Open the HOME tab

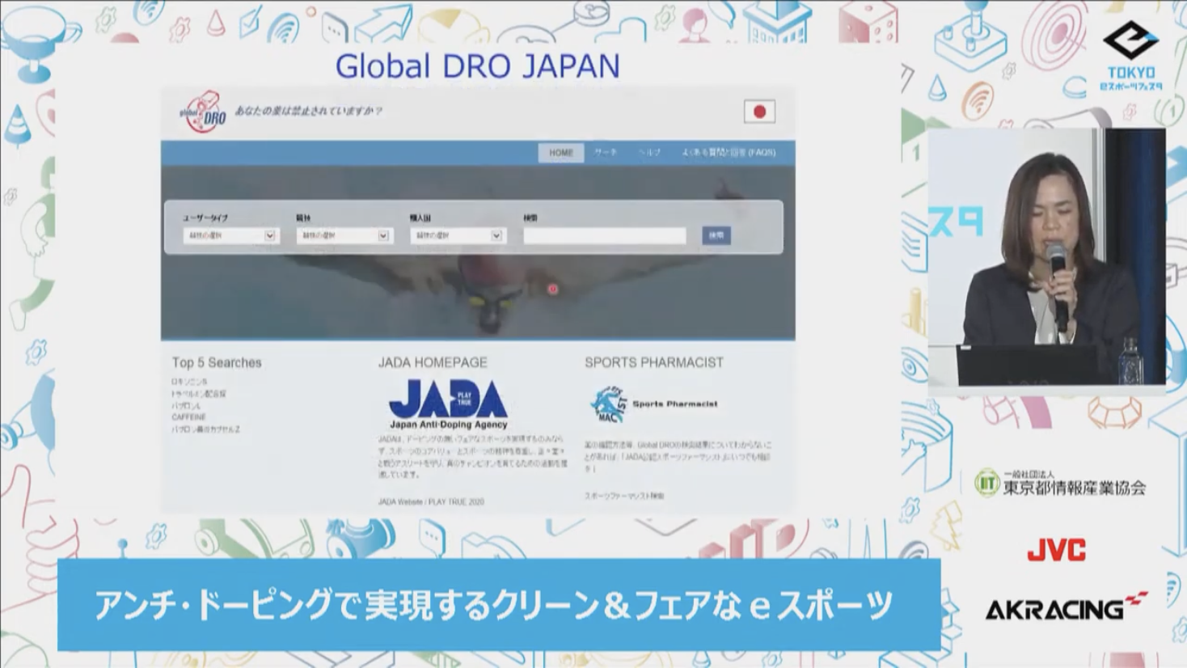pos(561,153)
